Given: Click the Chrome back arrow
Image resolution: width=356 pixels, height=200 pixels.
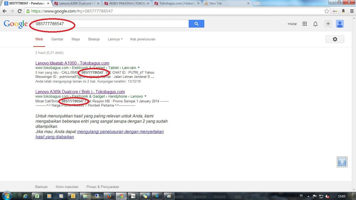Looking at the screenshot, I should (4, 11).
